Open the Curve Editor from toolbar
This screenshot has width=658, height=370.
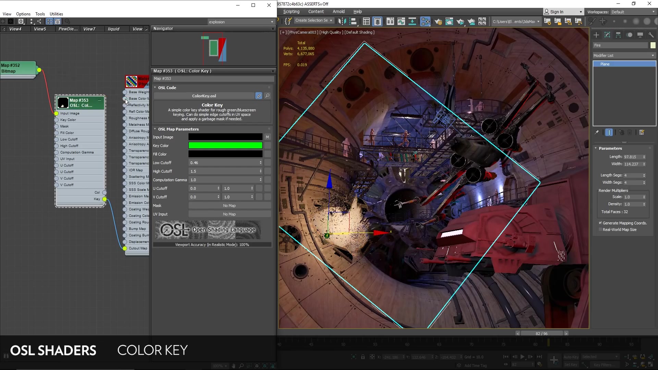point(401,22)
